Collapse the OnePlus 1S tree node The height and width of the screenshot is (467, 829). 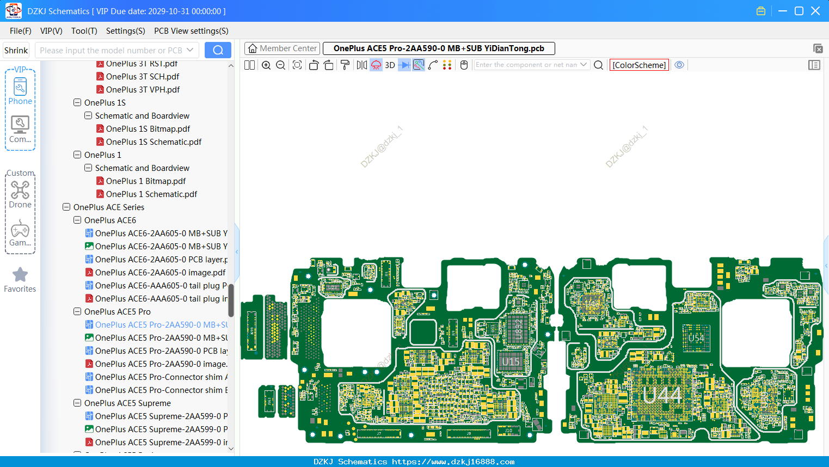click(x=77, y=102)
